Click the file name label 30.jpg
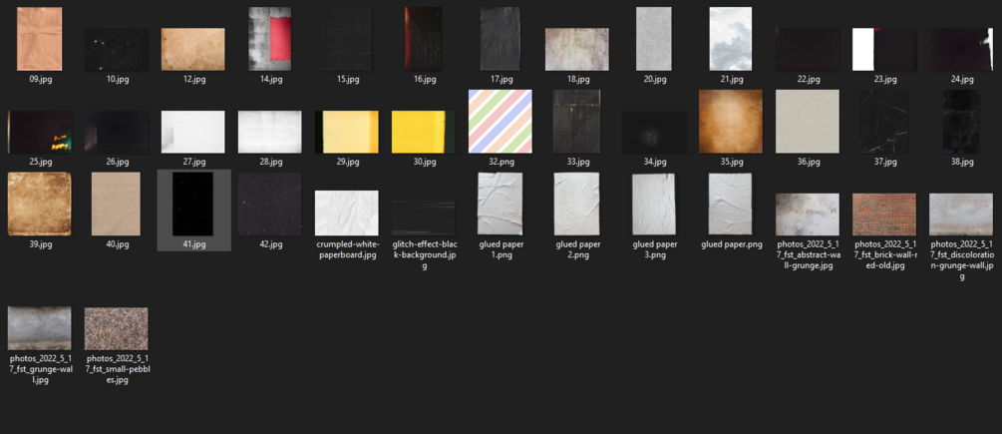This screenshot has width=1002, height=434. [425, 162]
